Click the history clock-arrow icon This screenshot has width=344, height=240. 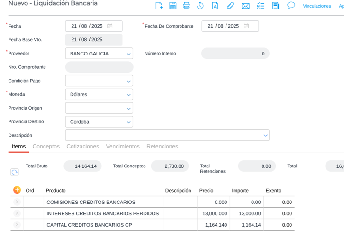pos(200,6)
